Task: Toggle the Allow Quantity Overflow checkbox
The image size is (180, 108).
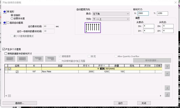Action: (x=116, y=56)
